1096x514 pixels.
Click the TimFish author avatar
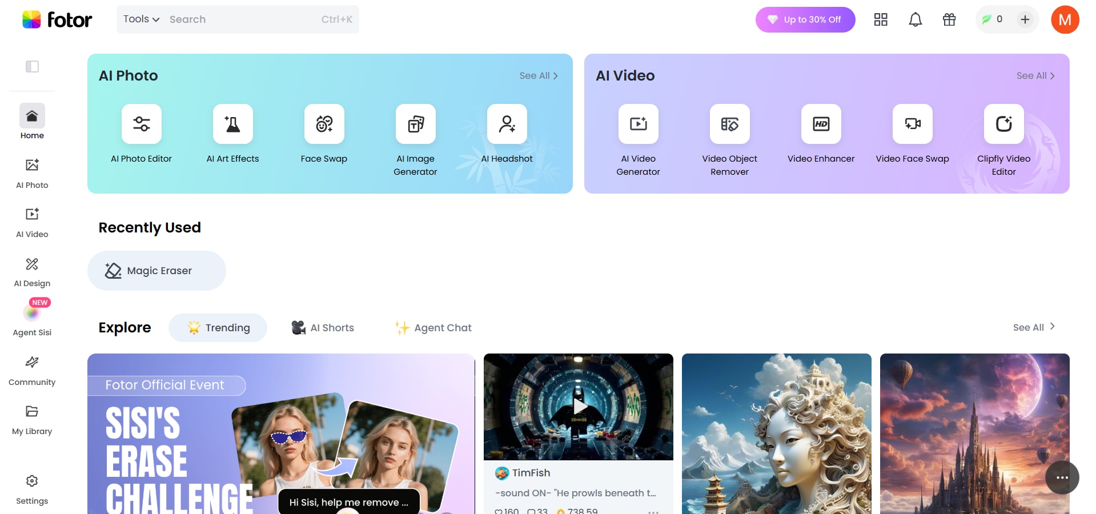coord(502,473)
